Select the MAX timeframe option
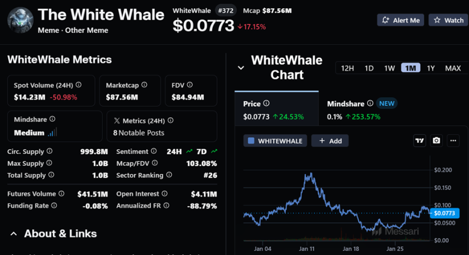Screen dimensions: 469x255 click(453, 68)
